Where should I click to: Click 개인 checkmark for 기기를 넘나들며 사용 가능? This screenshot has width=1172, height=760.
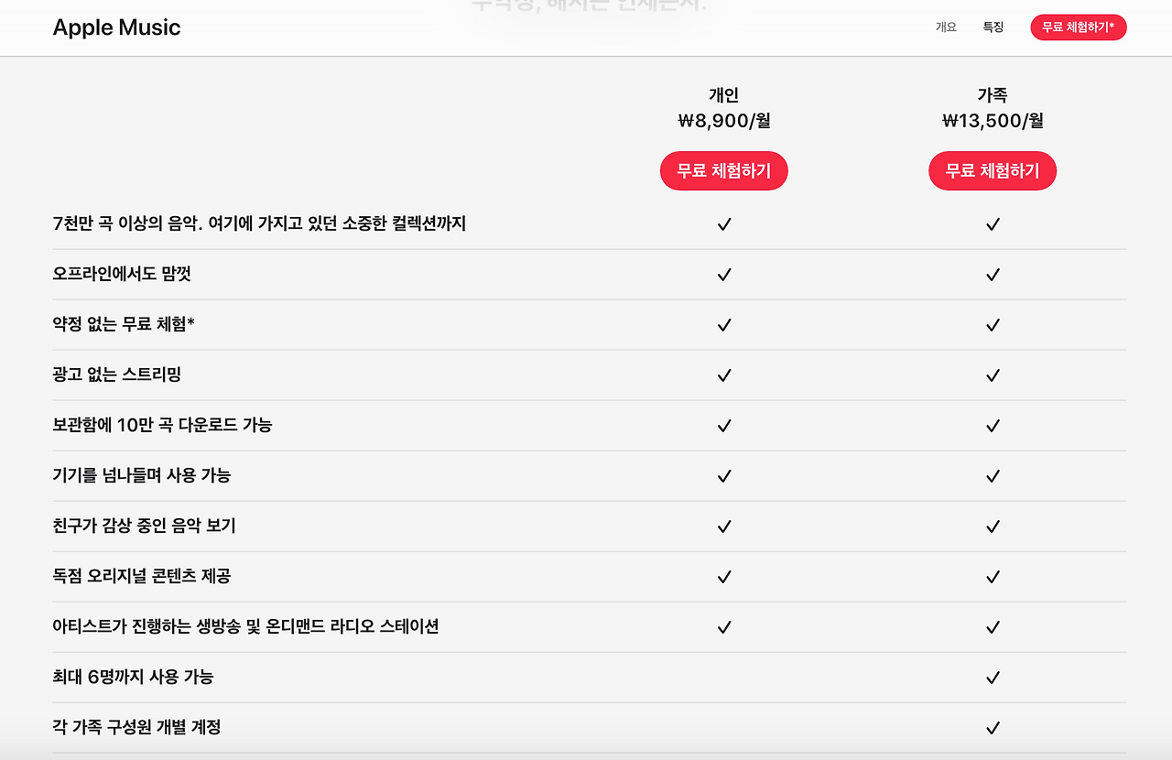coord(724,476)
